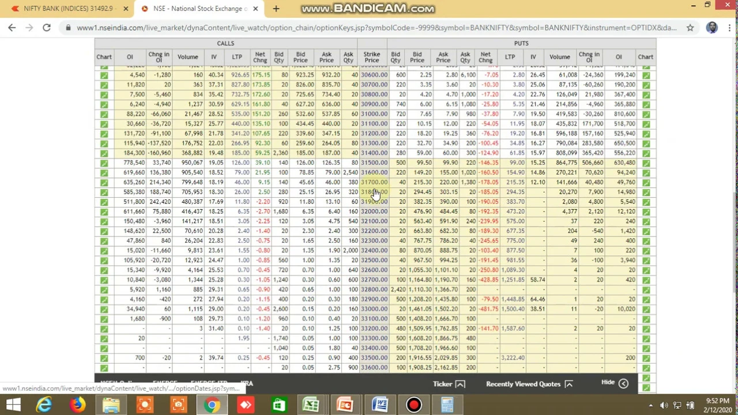Click the address bar URL

click(376, 27)
